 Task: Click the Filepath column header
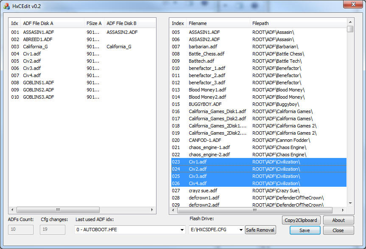click(x=298, y=23)
